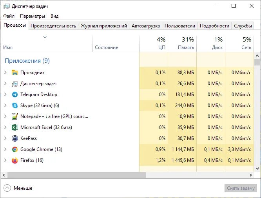Image resolution: width=261 pixels, height=198 pixels.
Task: Click the Telegram Desktop icon
Action: click(x=14, y=94)
